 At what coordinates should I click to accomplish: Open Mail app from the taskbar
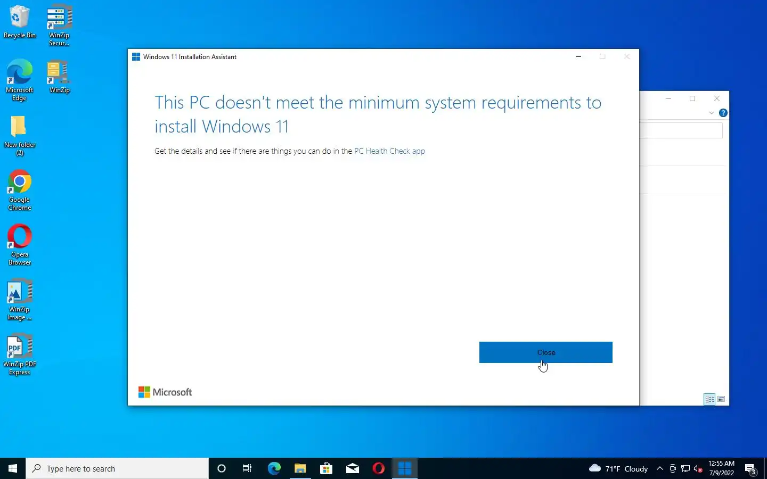tap(352, 468)
